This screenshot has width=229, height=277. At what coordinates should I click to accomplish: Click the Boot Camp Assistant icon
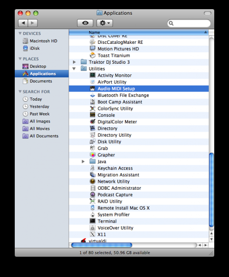(x=92, y=102)
